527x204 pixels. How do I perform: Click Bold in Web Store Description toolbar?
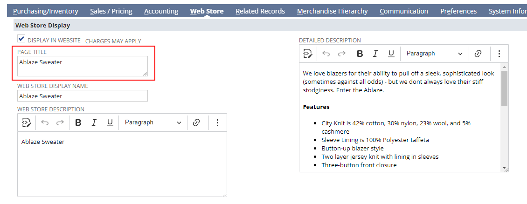(x=78, y=122)
